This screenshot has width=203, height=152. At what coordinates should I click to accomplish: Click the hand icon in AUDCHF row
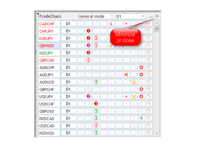coord(149,67)
